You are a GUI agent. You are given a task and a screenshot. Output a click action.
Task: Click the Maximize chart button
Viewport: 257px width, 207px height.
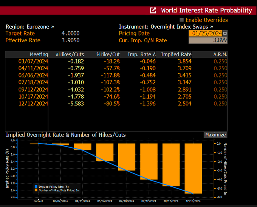coord(215,135)
